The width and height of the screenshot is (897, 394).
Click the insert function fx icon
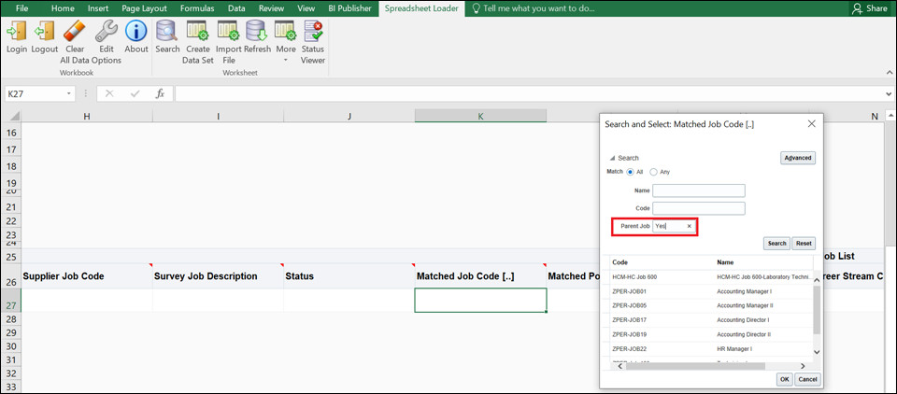tap(160, 93)
